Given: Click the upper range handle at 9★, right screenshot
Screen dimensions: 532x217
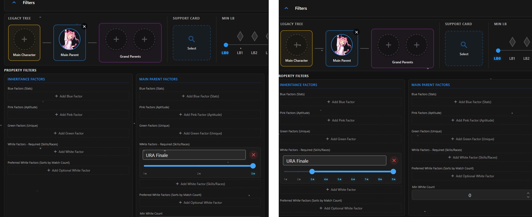Looking at the screenshot, I should tap(393, 172).
